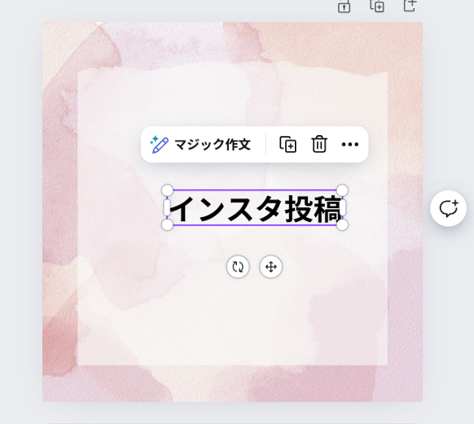Duplicate the page with the top copy icon
This screenshot has height=424, width=474.
point(377,5)
